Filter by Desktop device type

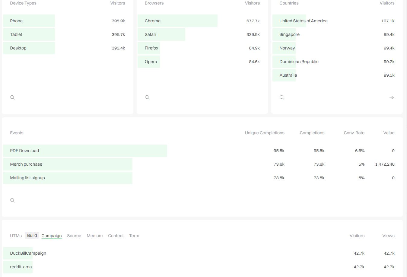(68, 48)
